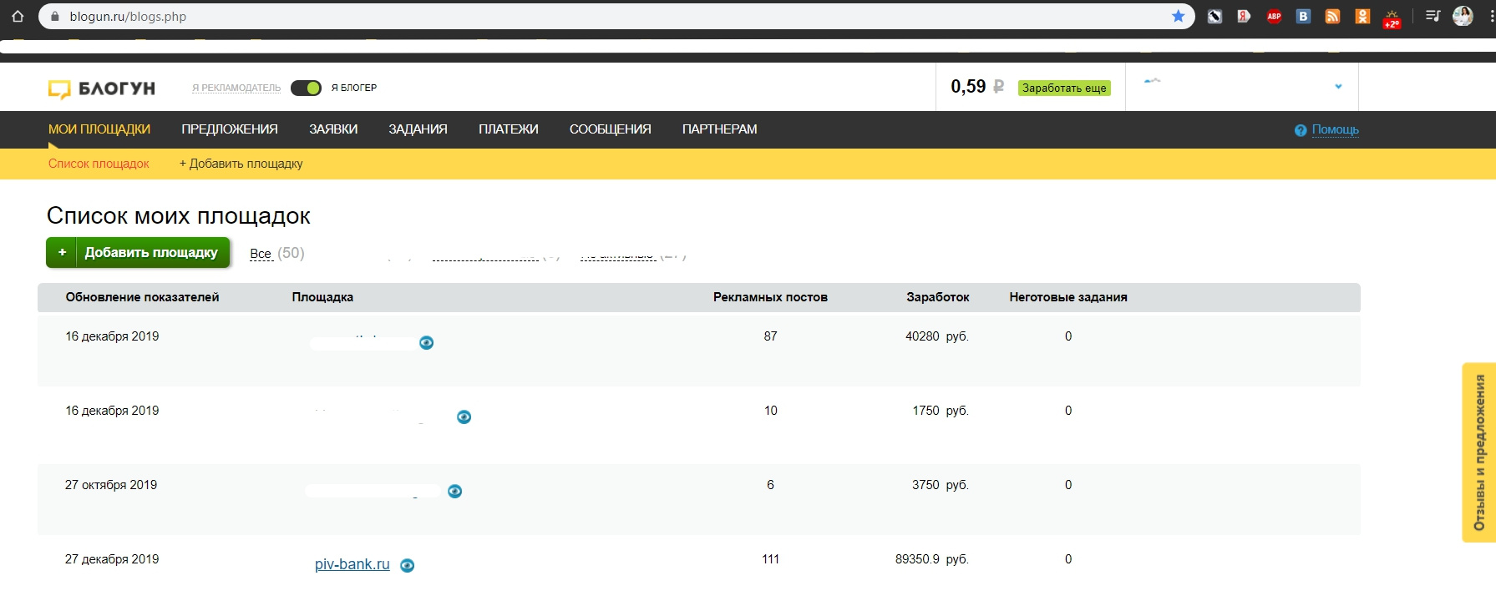Click eye icon in the 27 октября row
This screenshot has width=1496, height=616.
[454, 492]
